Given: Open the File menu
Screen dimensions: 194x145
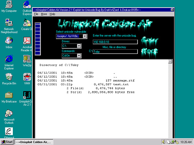Looking at the screenshot, I should (36, 14).
